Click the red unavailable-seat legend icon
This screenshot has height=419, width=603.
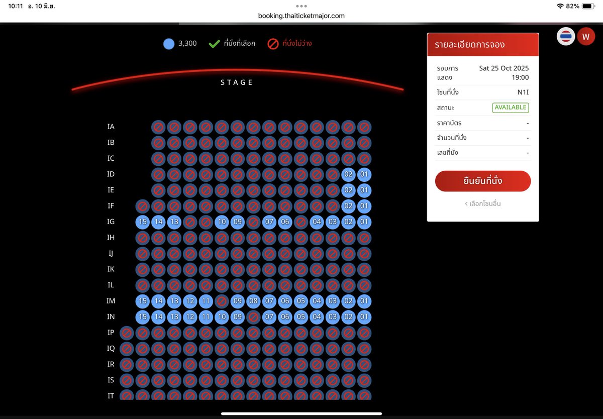pos(273,44)
